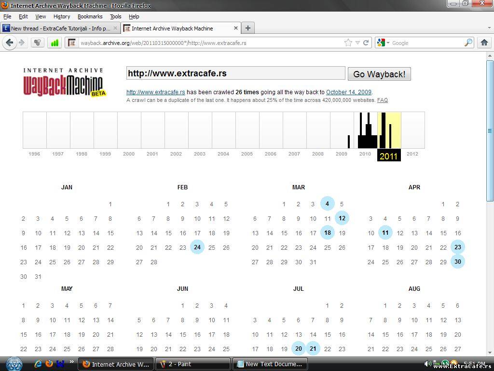
Task: Open the File menu
Action: click(7, 16)
